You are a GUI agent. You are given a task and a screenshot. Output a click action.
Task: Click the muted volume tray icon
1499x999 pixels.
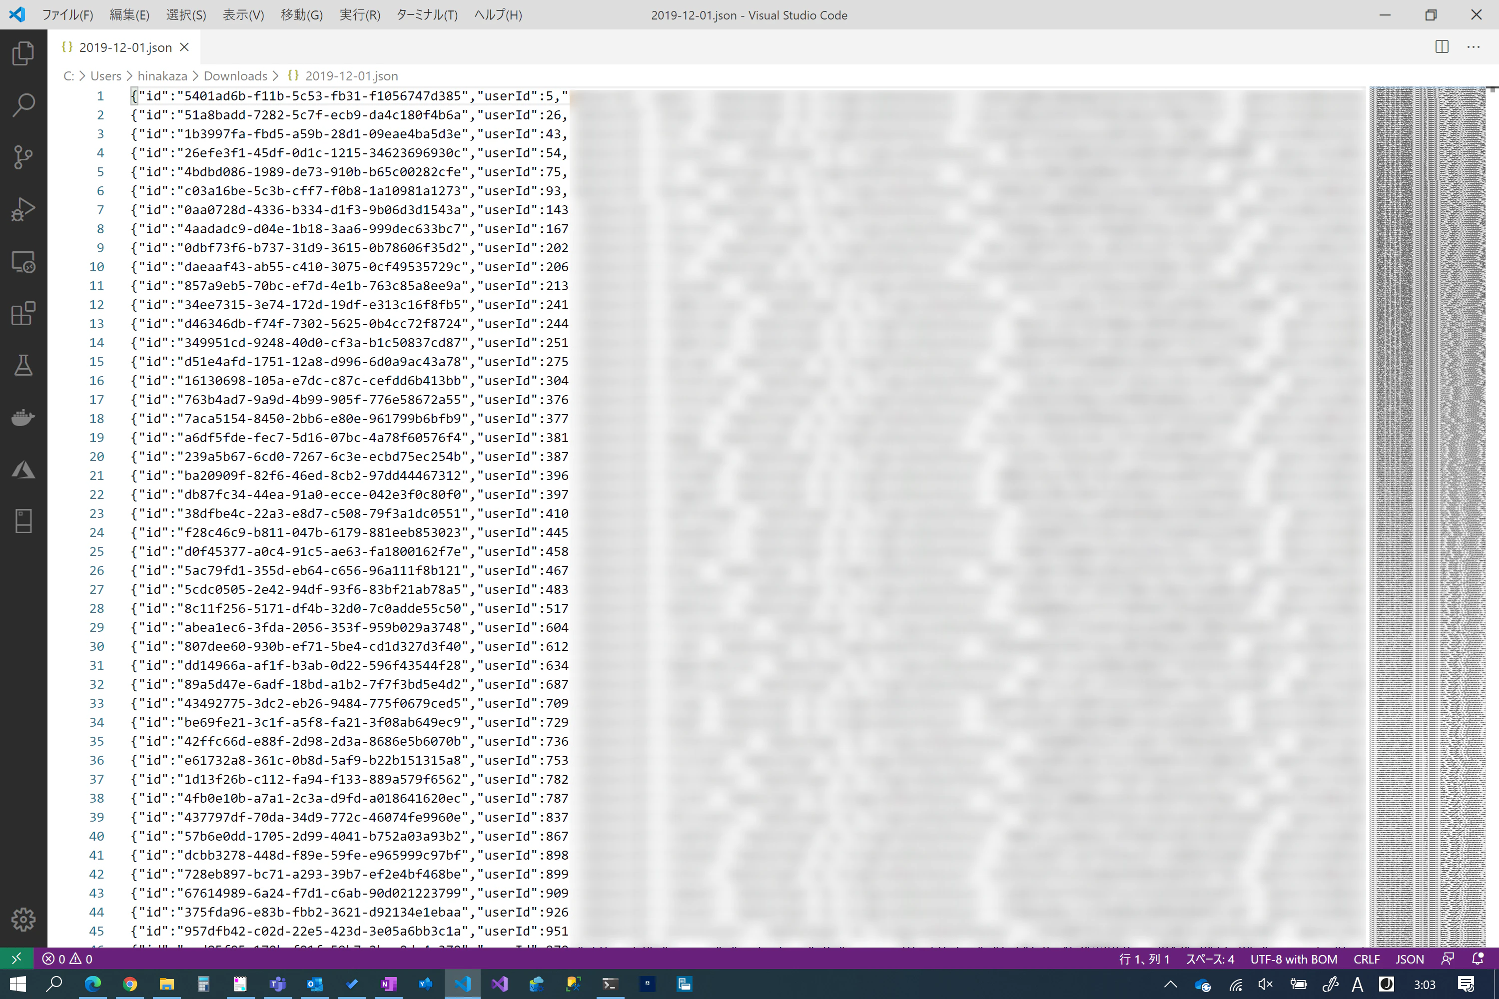1266,984
